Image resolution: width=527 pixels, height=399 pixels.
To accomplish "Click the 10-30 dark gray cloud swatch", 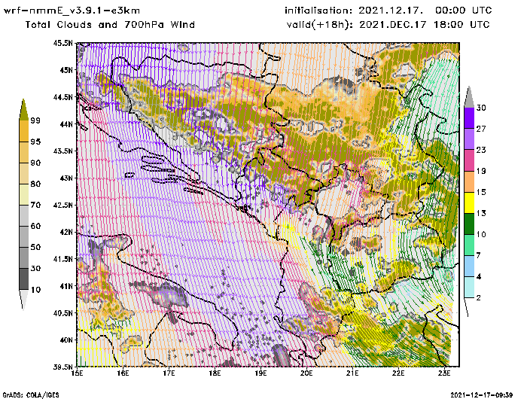I will click(x=24, y=279).
